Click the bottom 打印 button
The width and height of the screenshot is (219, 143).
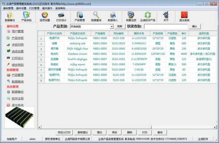click(x=145, y=132)
